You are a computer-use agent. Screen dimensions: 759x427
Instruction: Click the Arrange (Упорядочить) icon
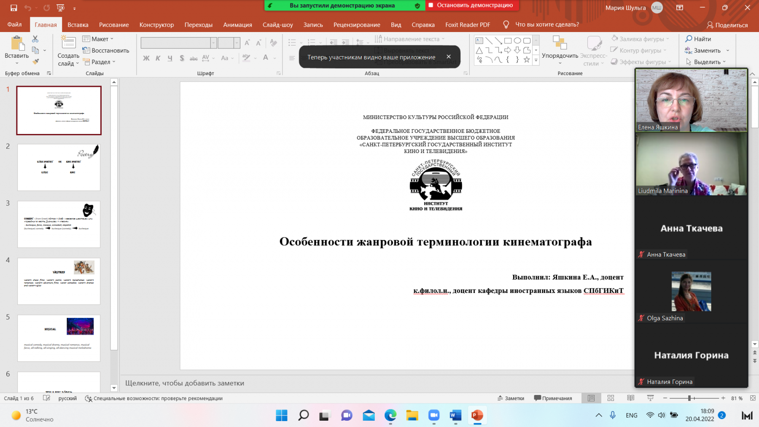click(560, 43)
